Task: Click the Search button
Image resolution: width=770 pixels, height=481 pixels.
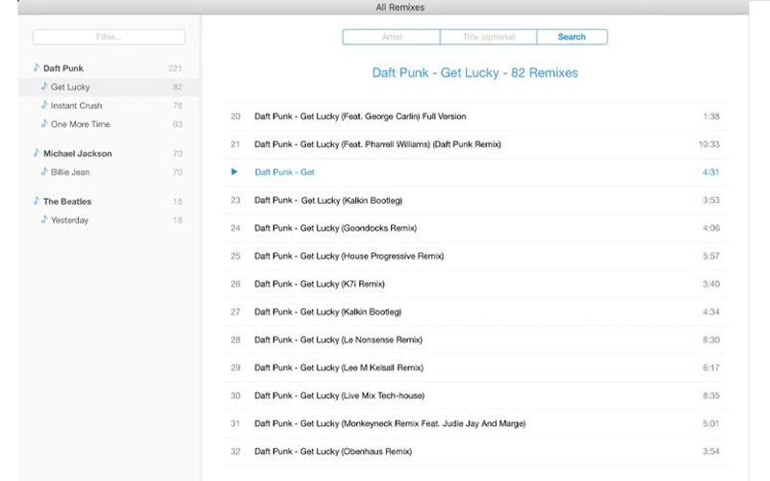Action: (572, 37)
